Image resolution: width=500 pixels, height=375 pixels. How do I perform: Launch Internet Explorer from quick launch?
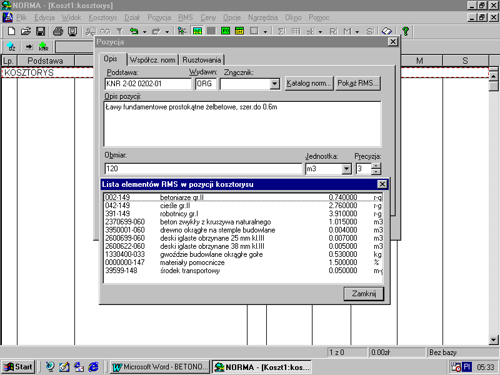point(94,367)
